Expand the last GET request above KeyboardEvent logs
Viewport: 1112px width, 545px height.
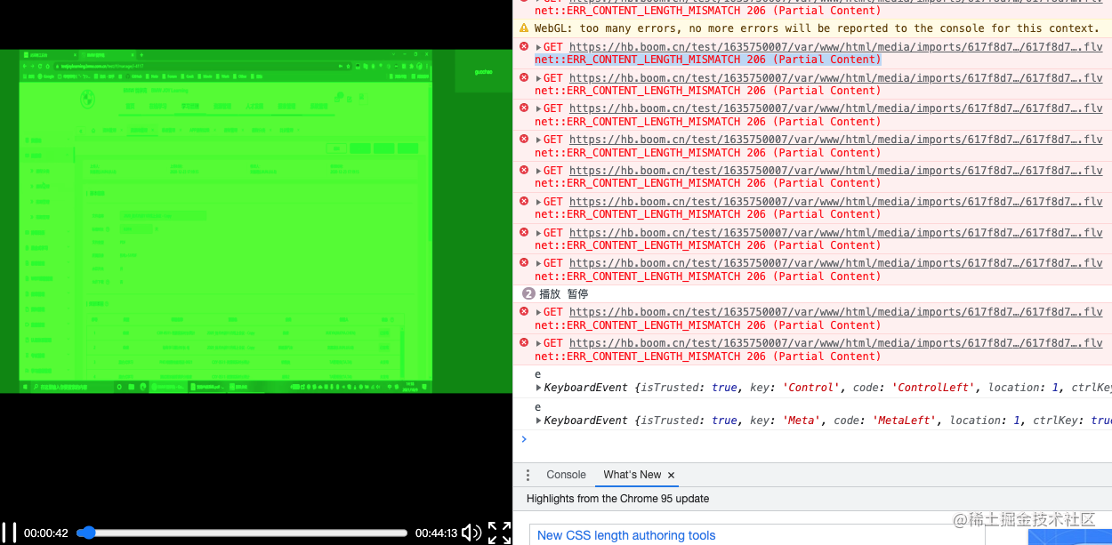[x=538, y=343]
